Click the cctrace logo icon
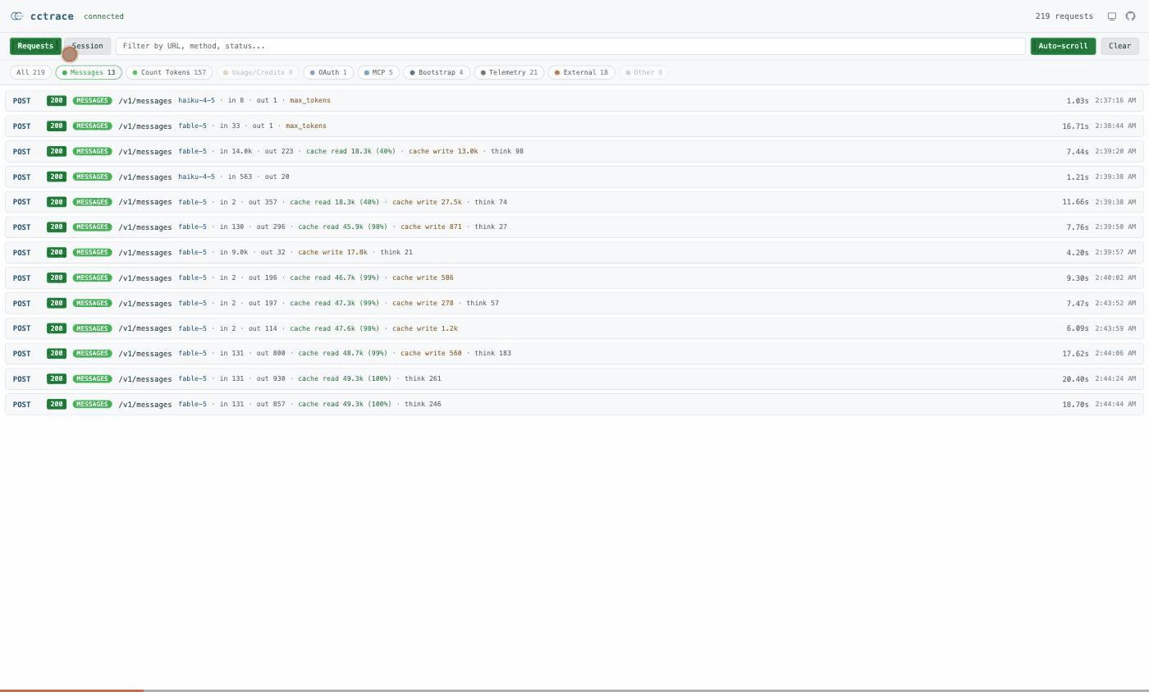1149x692 pixels. pos(16,16)
